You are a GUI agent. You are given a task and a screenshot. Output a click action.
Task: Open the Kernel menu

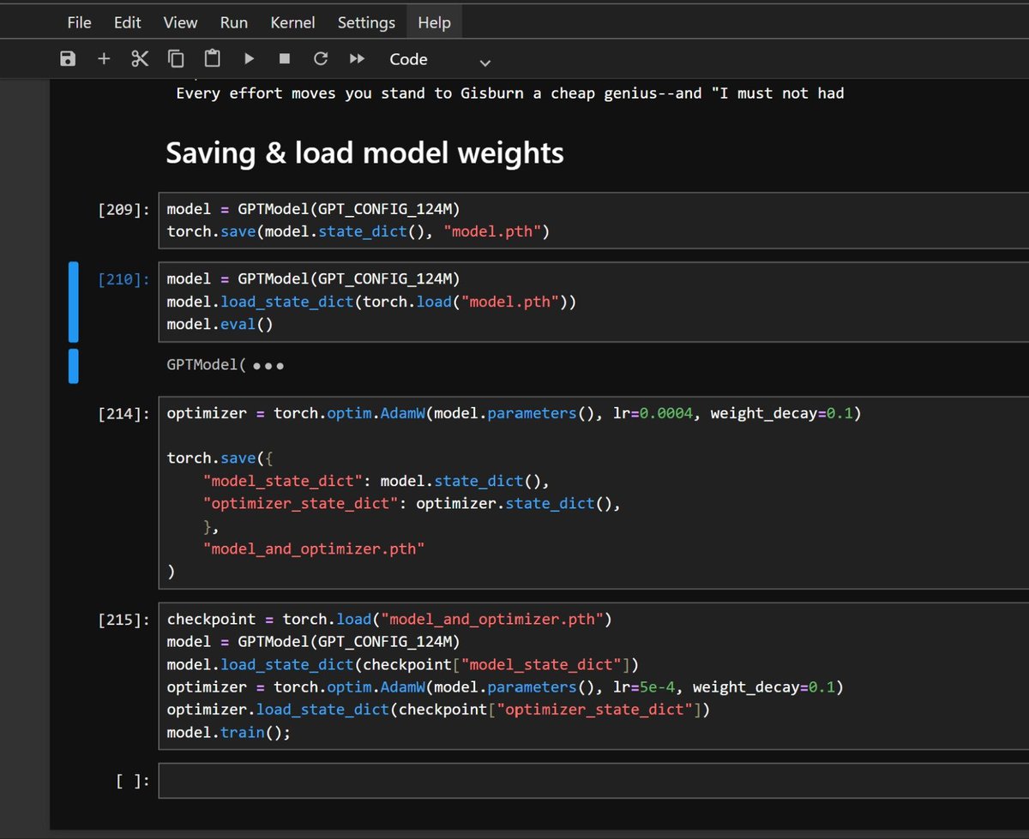(292, 22)
